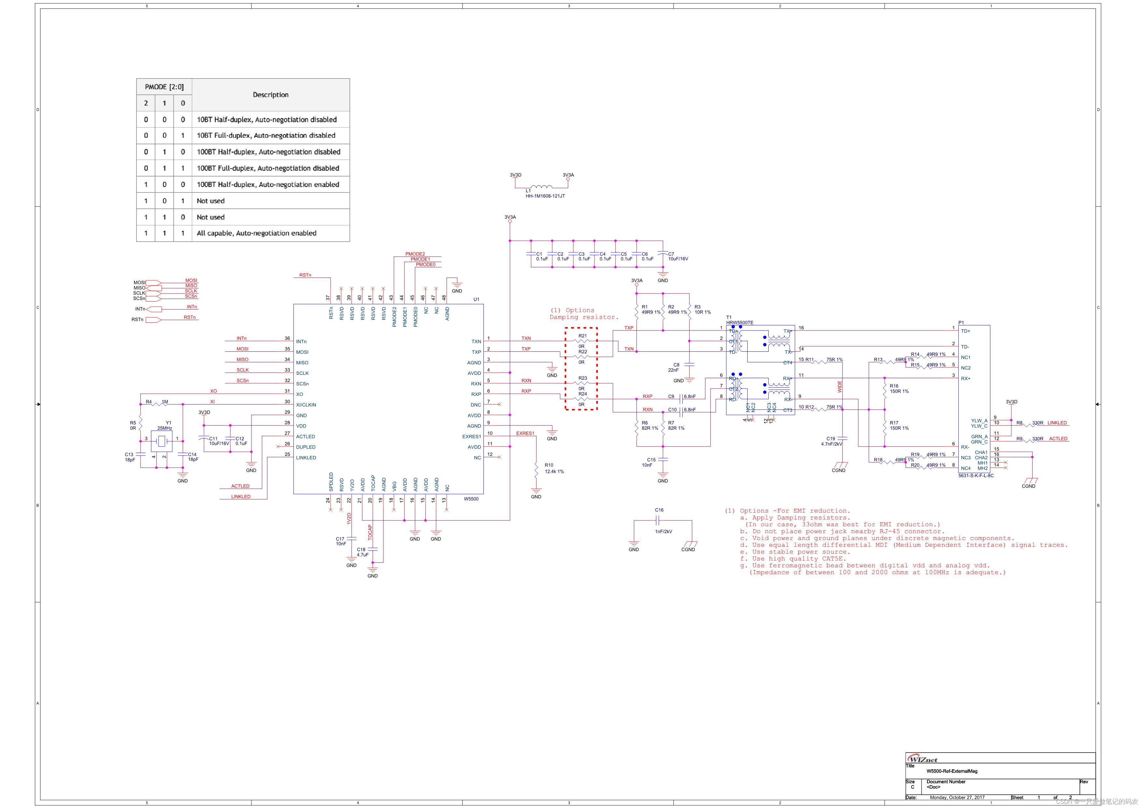The height and width of the screenshot is (808, 1143).
Task: Click the 'DUPLED' pin name on U1
Action: click(x=306, y=447)
